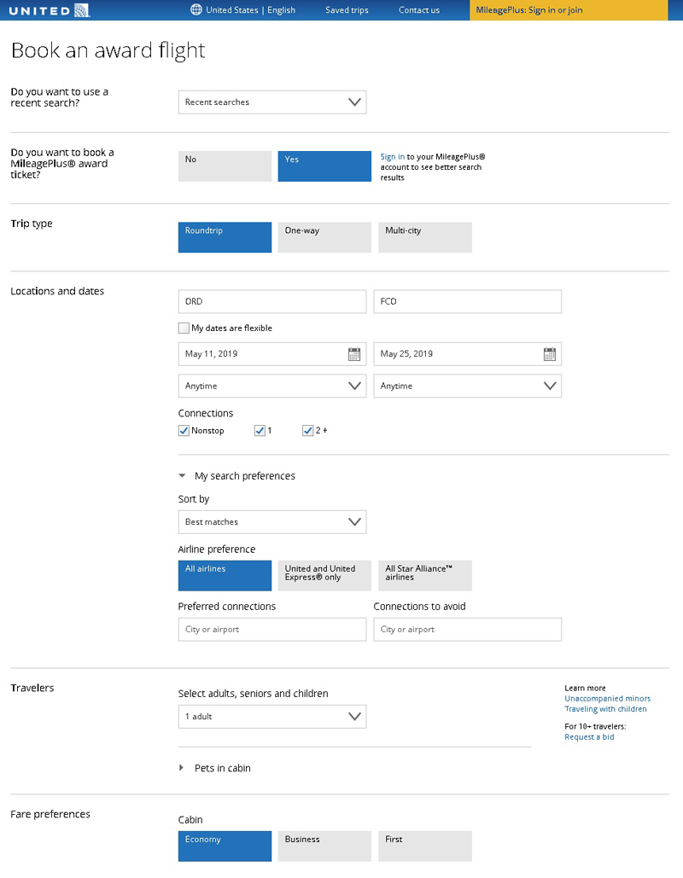
Task: Click the globe language icon
Action: coord(196,10)
